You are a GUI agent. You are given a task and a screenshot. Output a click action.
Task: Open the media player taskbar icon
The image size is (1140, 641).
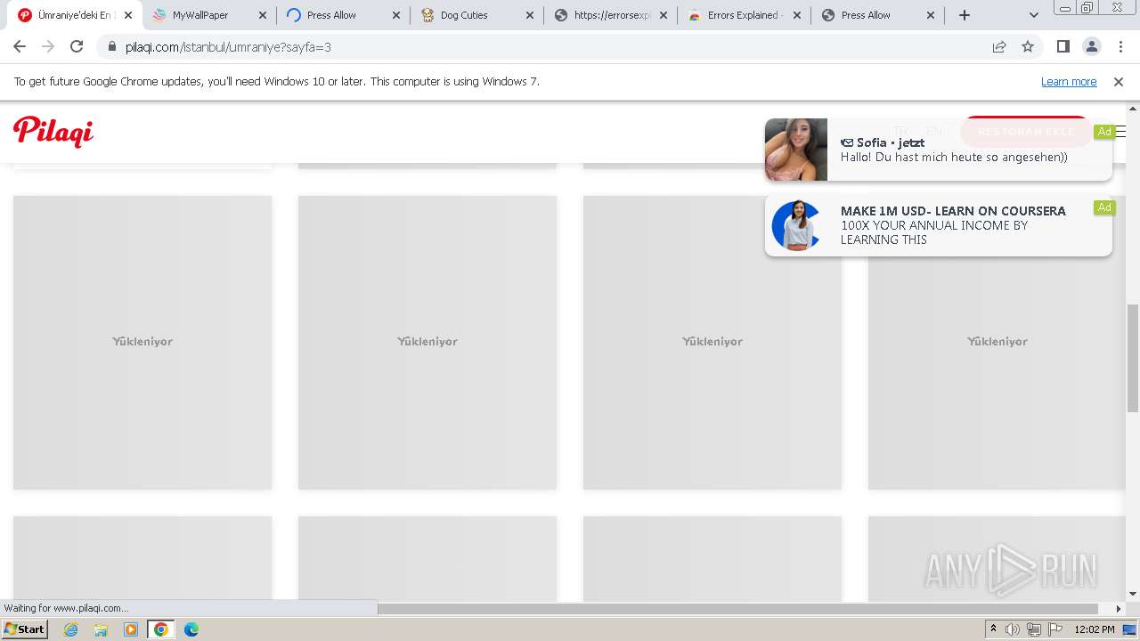[x=131, y=629]
